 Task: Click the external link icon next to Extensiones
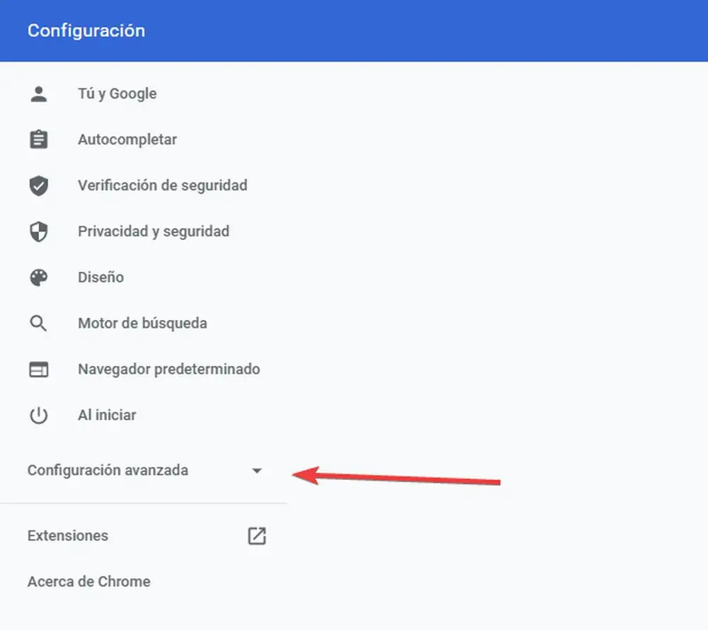coord(256,536)
